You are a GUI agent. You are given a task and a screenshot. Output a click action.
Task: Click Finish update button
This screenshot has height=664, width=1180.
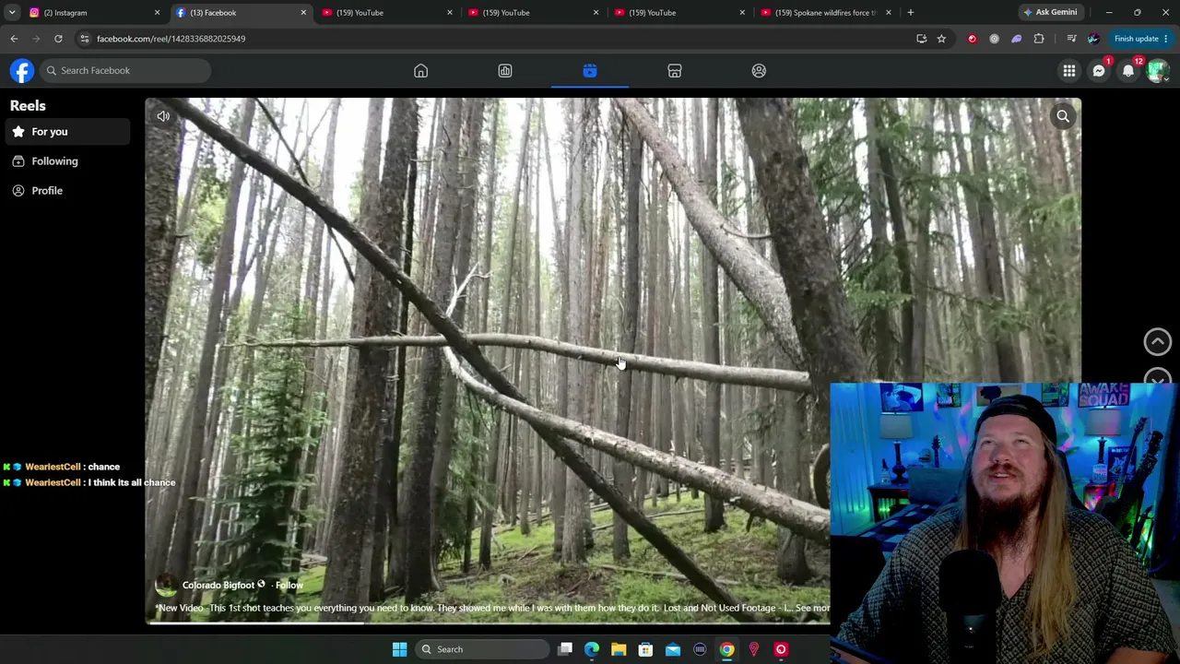click(x=1140, y=39)
